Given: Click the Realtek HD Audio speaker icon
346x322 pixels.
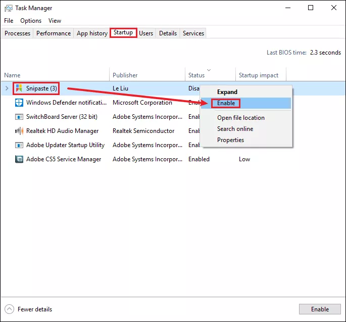Looking at the screenshot, I should pyautogui.click(x=19, y=131).
